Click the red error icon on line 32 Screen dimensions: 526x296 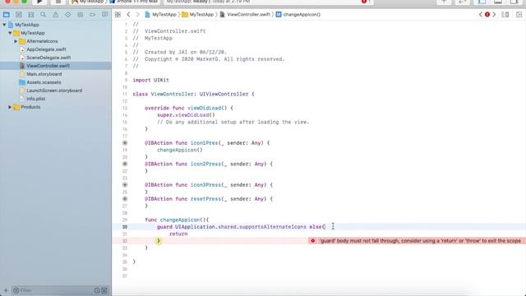312,241
